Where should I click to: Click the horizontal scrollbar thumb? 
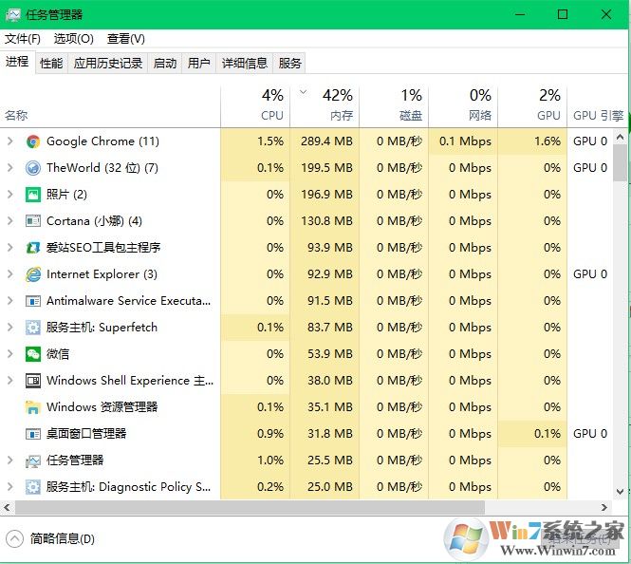click(250, 508)
